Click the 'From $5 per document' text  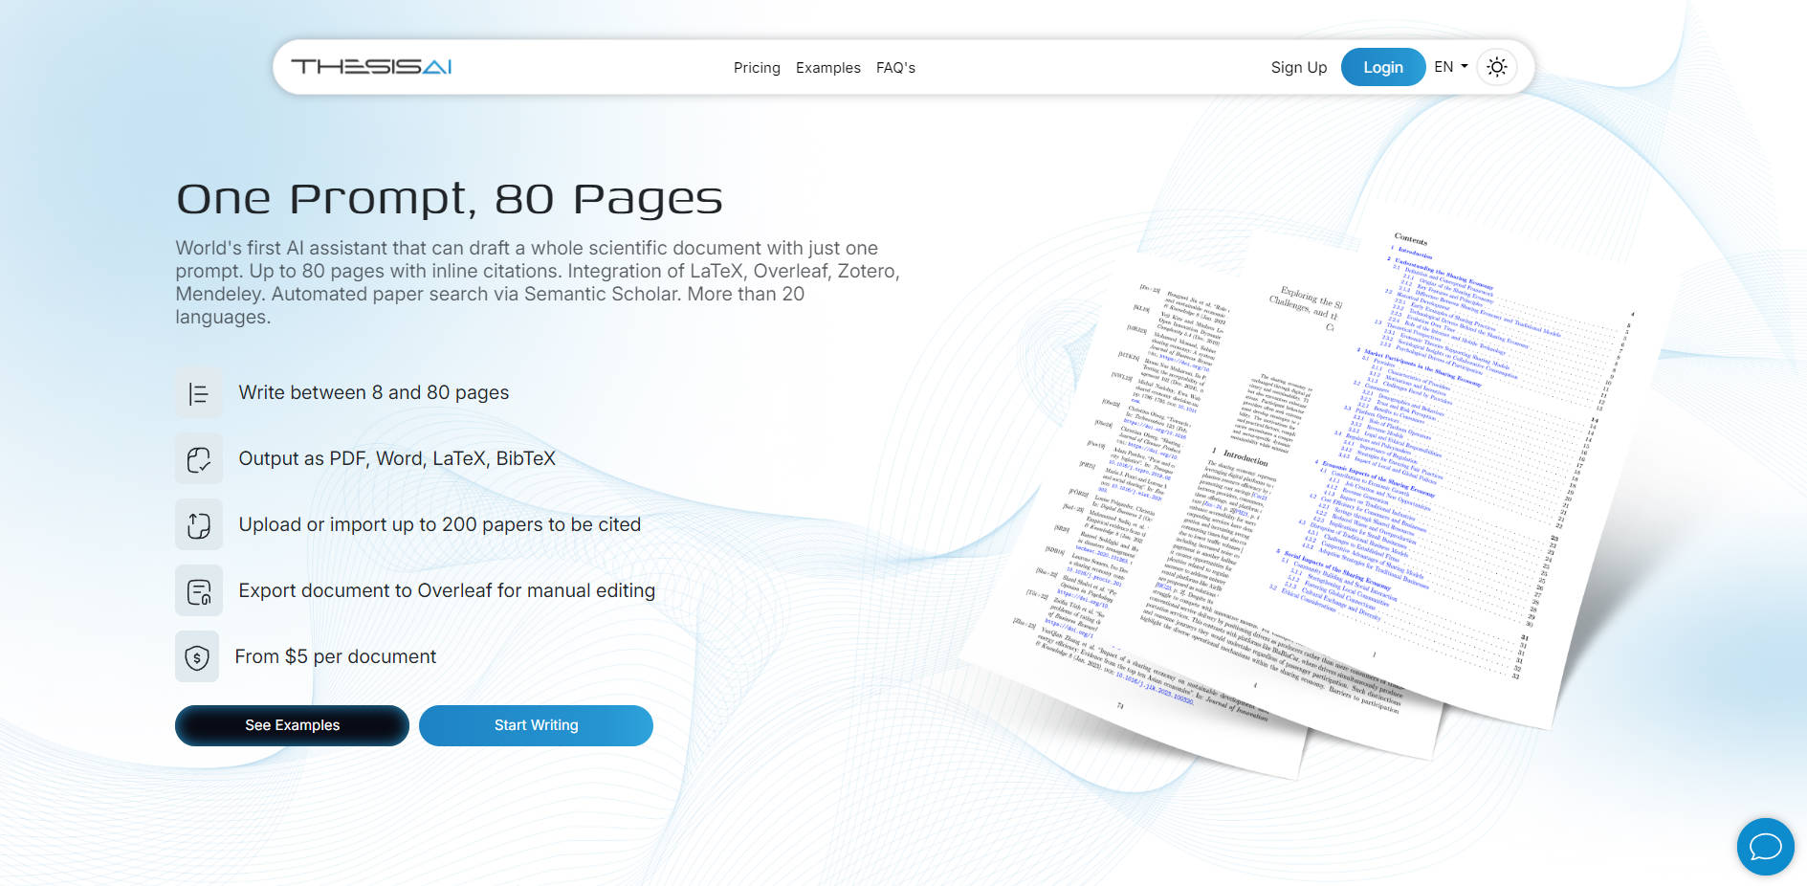coord(335,657)
